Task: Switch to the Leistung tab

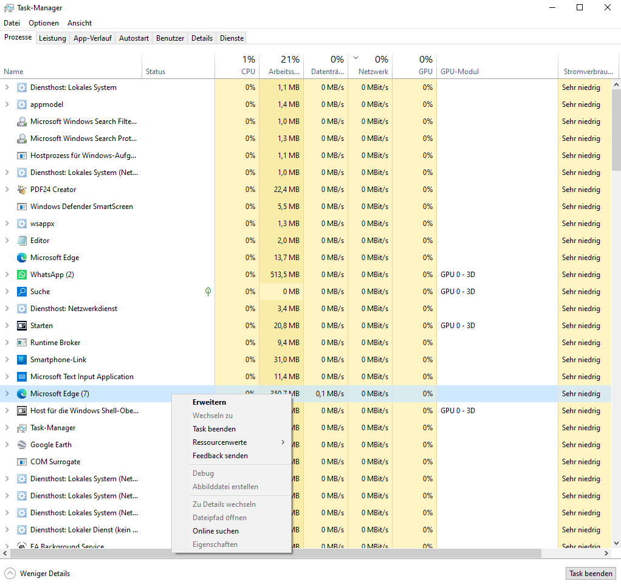Action: coord(52,38)
